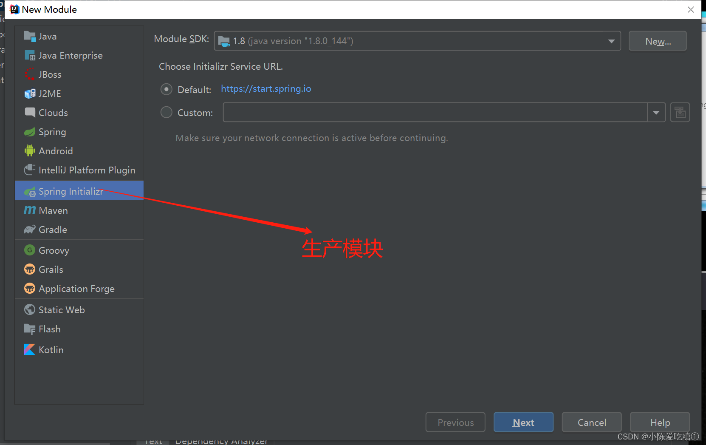Screen dimensions: 706x445
Task: Select the Spring Initializr icon
Action: [x=30, y=192]
